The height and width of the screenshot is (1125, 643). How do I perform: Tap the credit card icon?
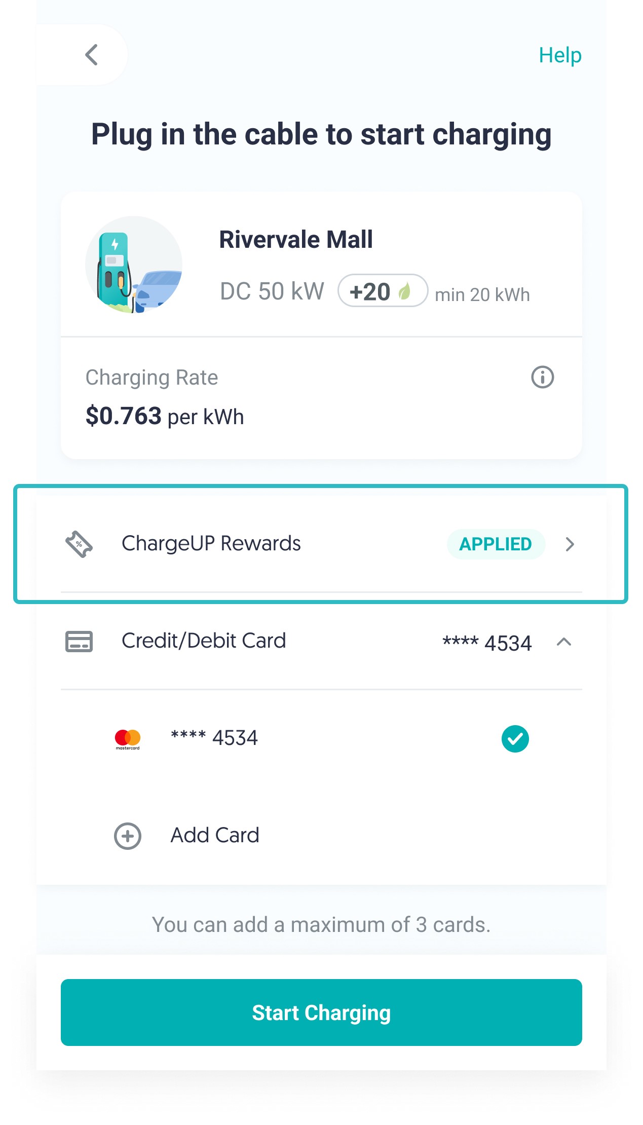pos(79,642)
